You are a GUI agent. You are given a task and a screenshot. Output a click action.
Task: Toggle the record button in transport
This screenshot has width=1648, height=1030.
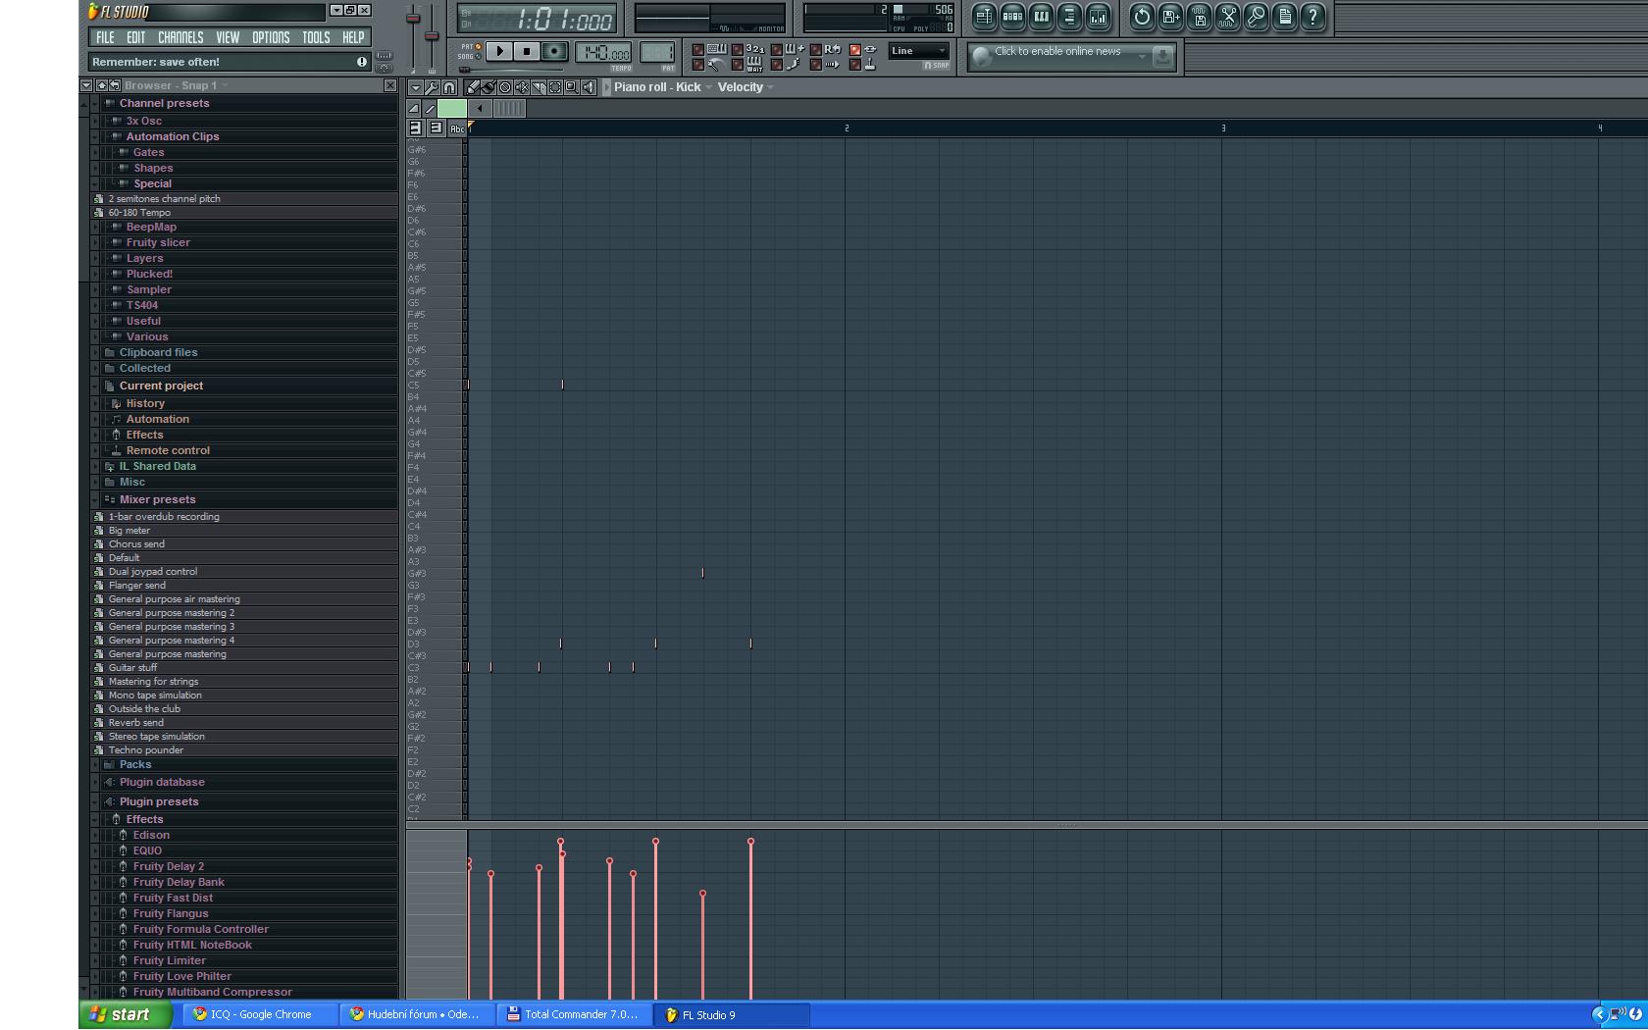[554, 52]
